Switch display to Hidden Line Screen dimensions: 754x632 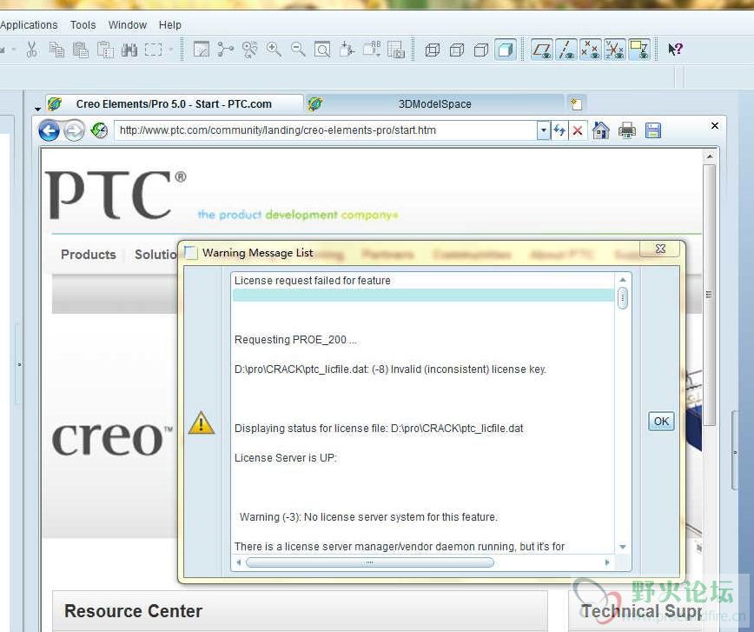[457, 50]
